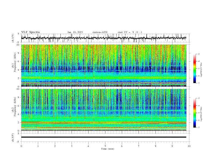The width and height of the screenshot is (213, 164).
Task: Click the ch.1 spectrogram panel
Action: (104, 65)
